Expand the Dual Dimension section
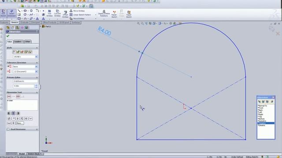Screen dimensions: 282x158 (37, 129)
